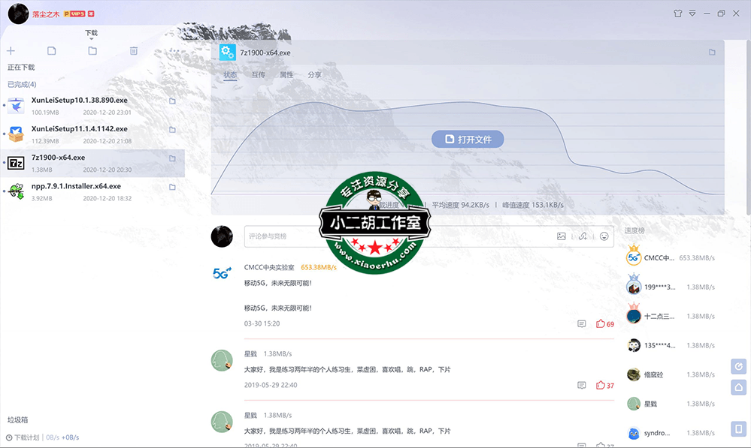The width and height of the screenshot is (751, 448).
Task: Click the folder icon in the 7z1900-x64.exe header
Action: (x=711, y=53)
